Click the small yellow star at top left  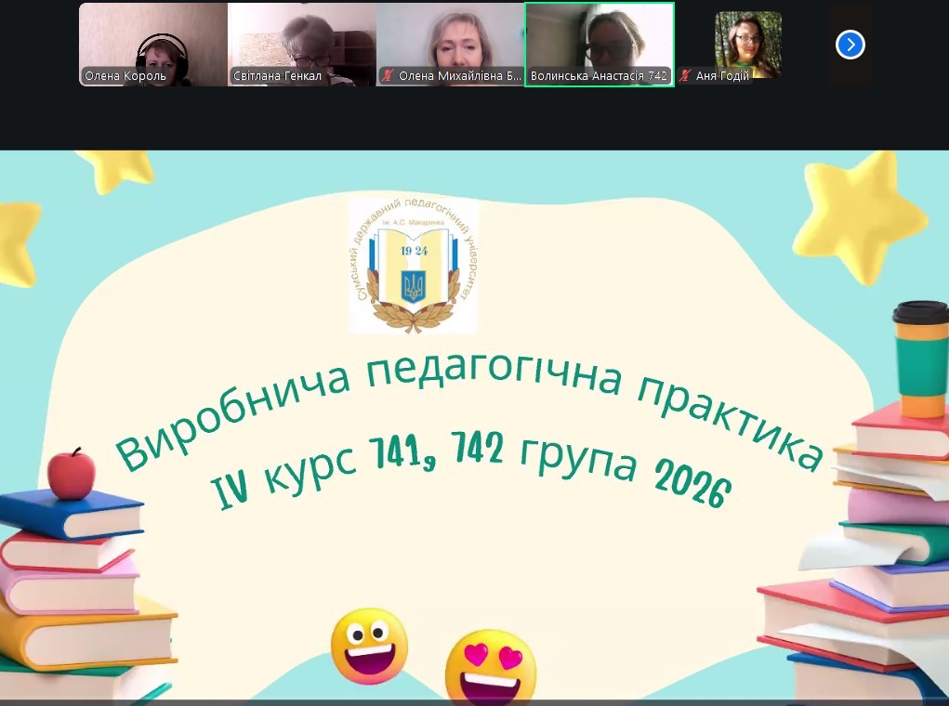(113, 170)
